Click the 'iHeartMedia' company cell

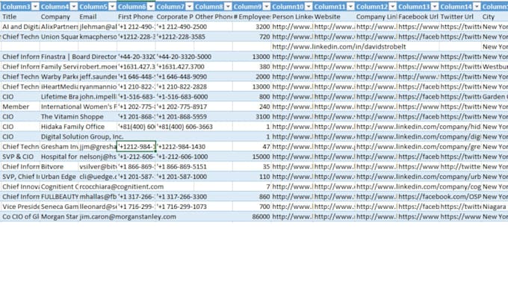(59, 87)
